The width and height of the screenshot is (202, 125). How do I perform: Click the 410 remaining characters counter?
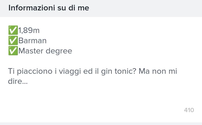(x=189, y=110)
